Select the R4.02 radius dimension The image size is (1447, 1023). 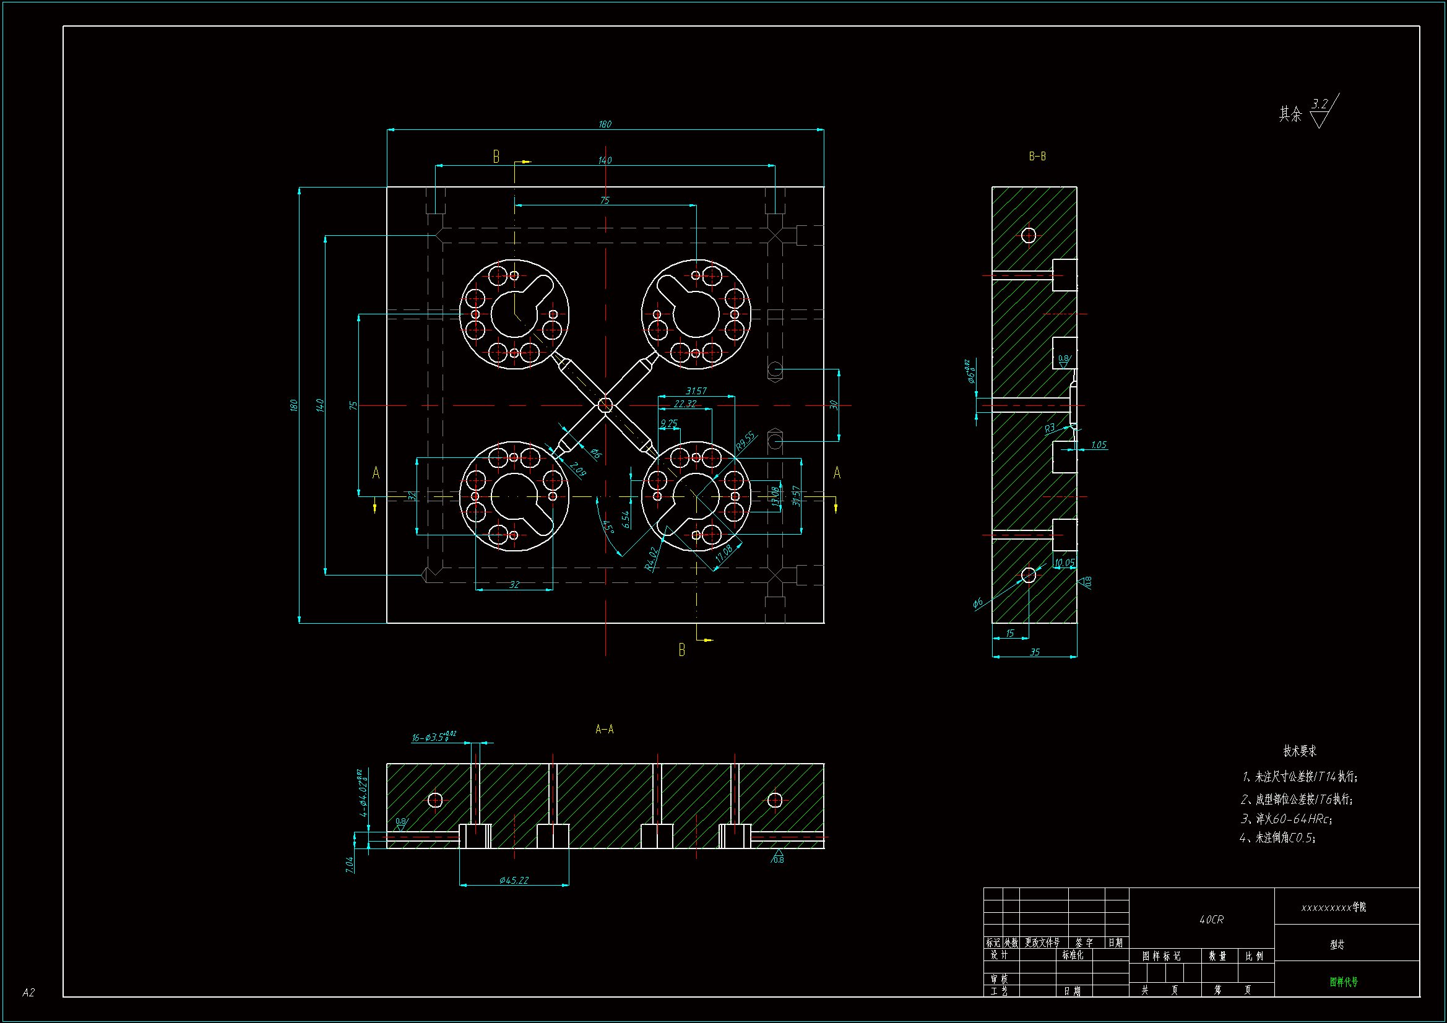[x=652, y=558]
